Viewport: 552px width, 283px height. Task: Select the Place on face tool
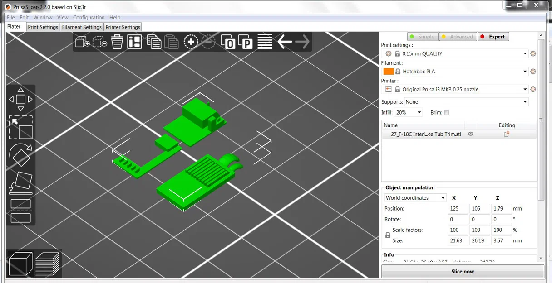coord(21,183)
